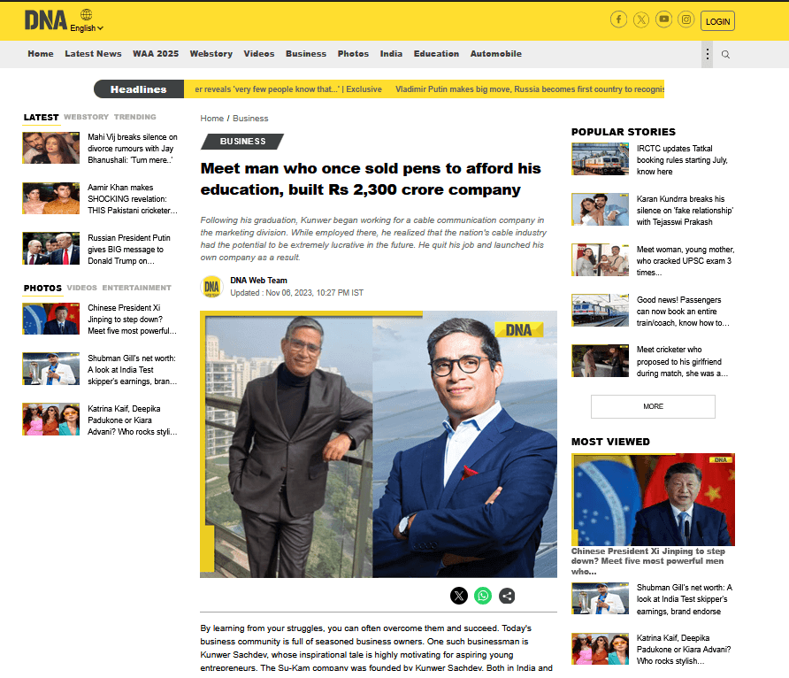The width and height of the screenshot is (789, 678).
Task: Open Mahi Vij divorce rumours story thumbnail
Action: click(50, 148)
